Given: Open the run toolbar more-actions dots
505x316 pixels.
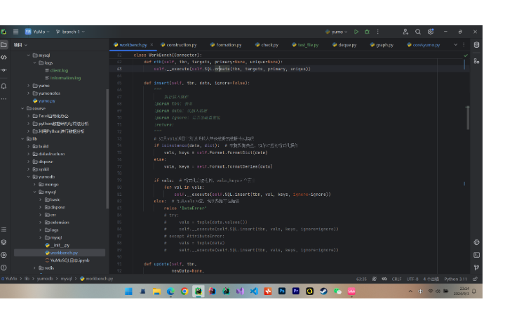Looking at the screenshot, I should 378,32.
